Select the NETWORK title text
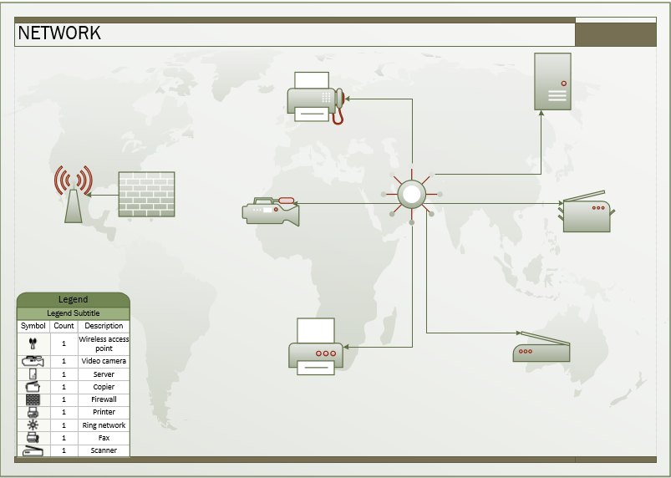The image size is (671, 478). [59, 33]
